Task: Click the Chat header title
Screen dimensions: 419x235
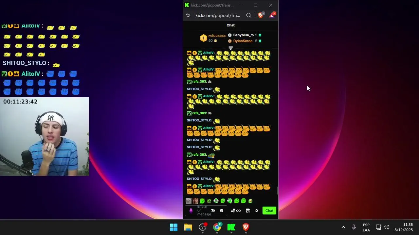Action: (x=230, y=25)
